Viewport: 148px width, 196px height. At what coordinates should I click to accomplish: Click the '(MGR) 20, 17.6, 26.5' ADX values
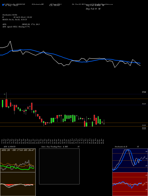click(x=31, y=24)
